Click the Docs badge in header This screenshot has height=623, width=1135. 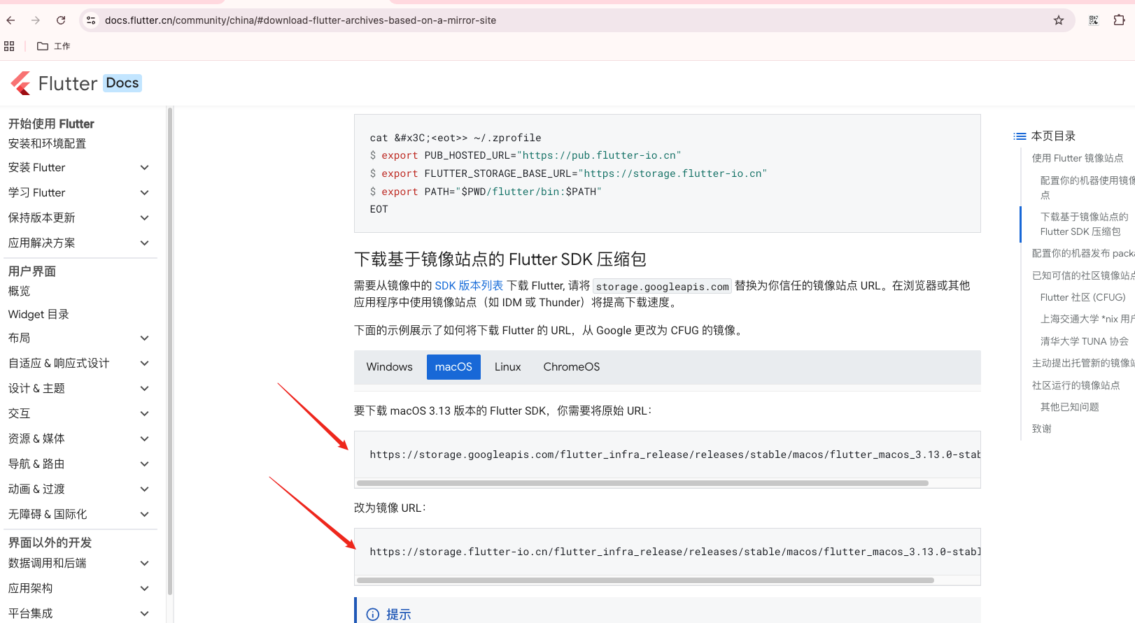click(122, 83)
